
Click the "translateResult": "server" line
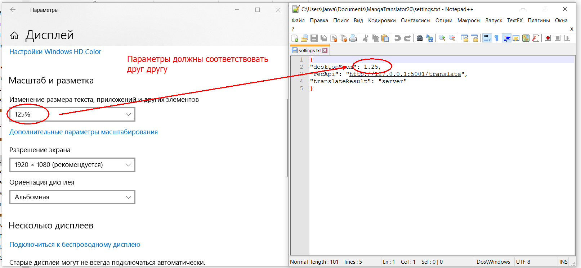(358, 81)
